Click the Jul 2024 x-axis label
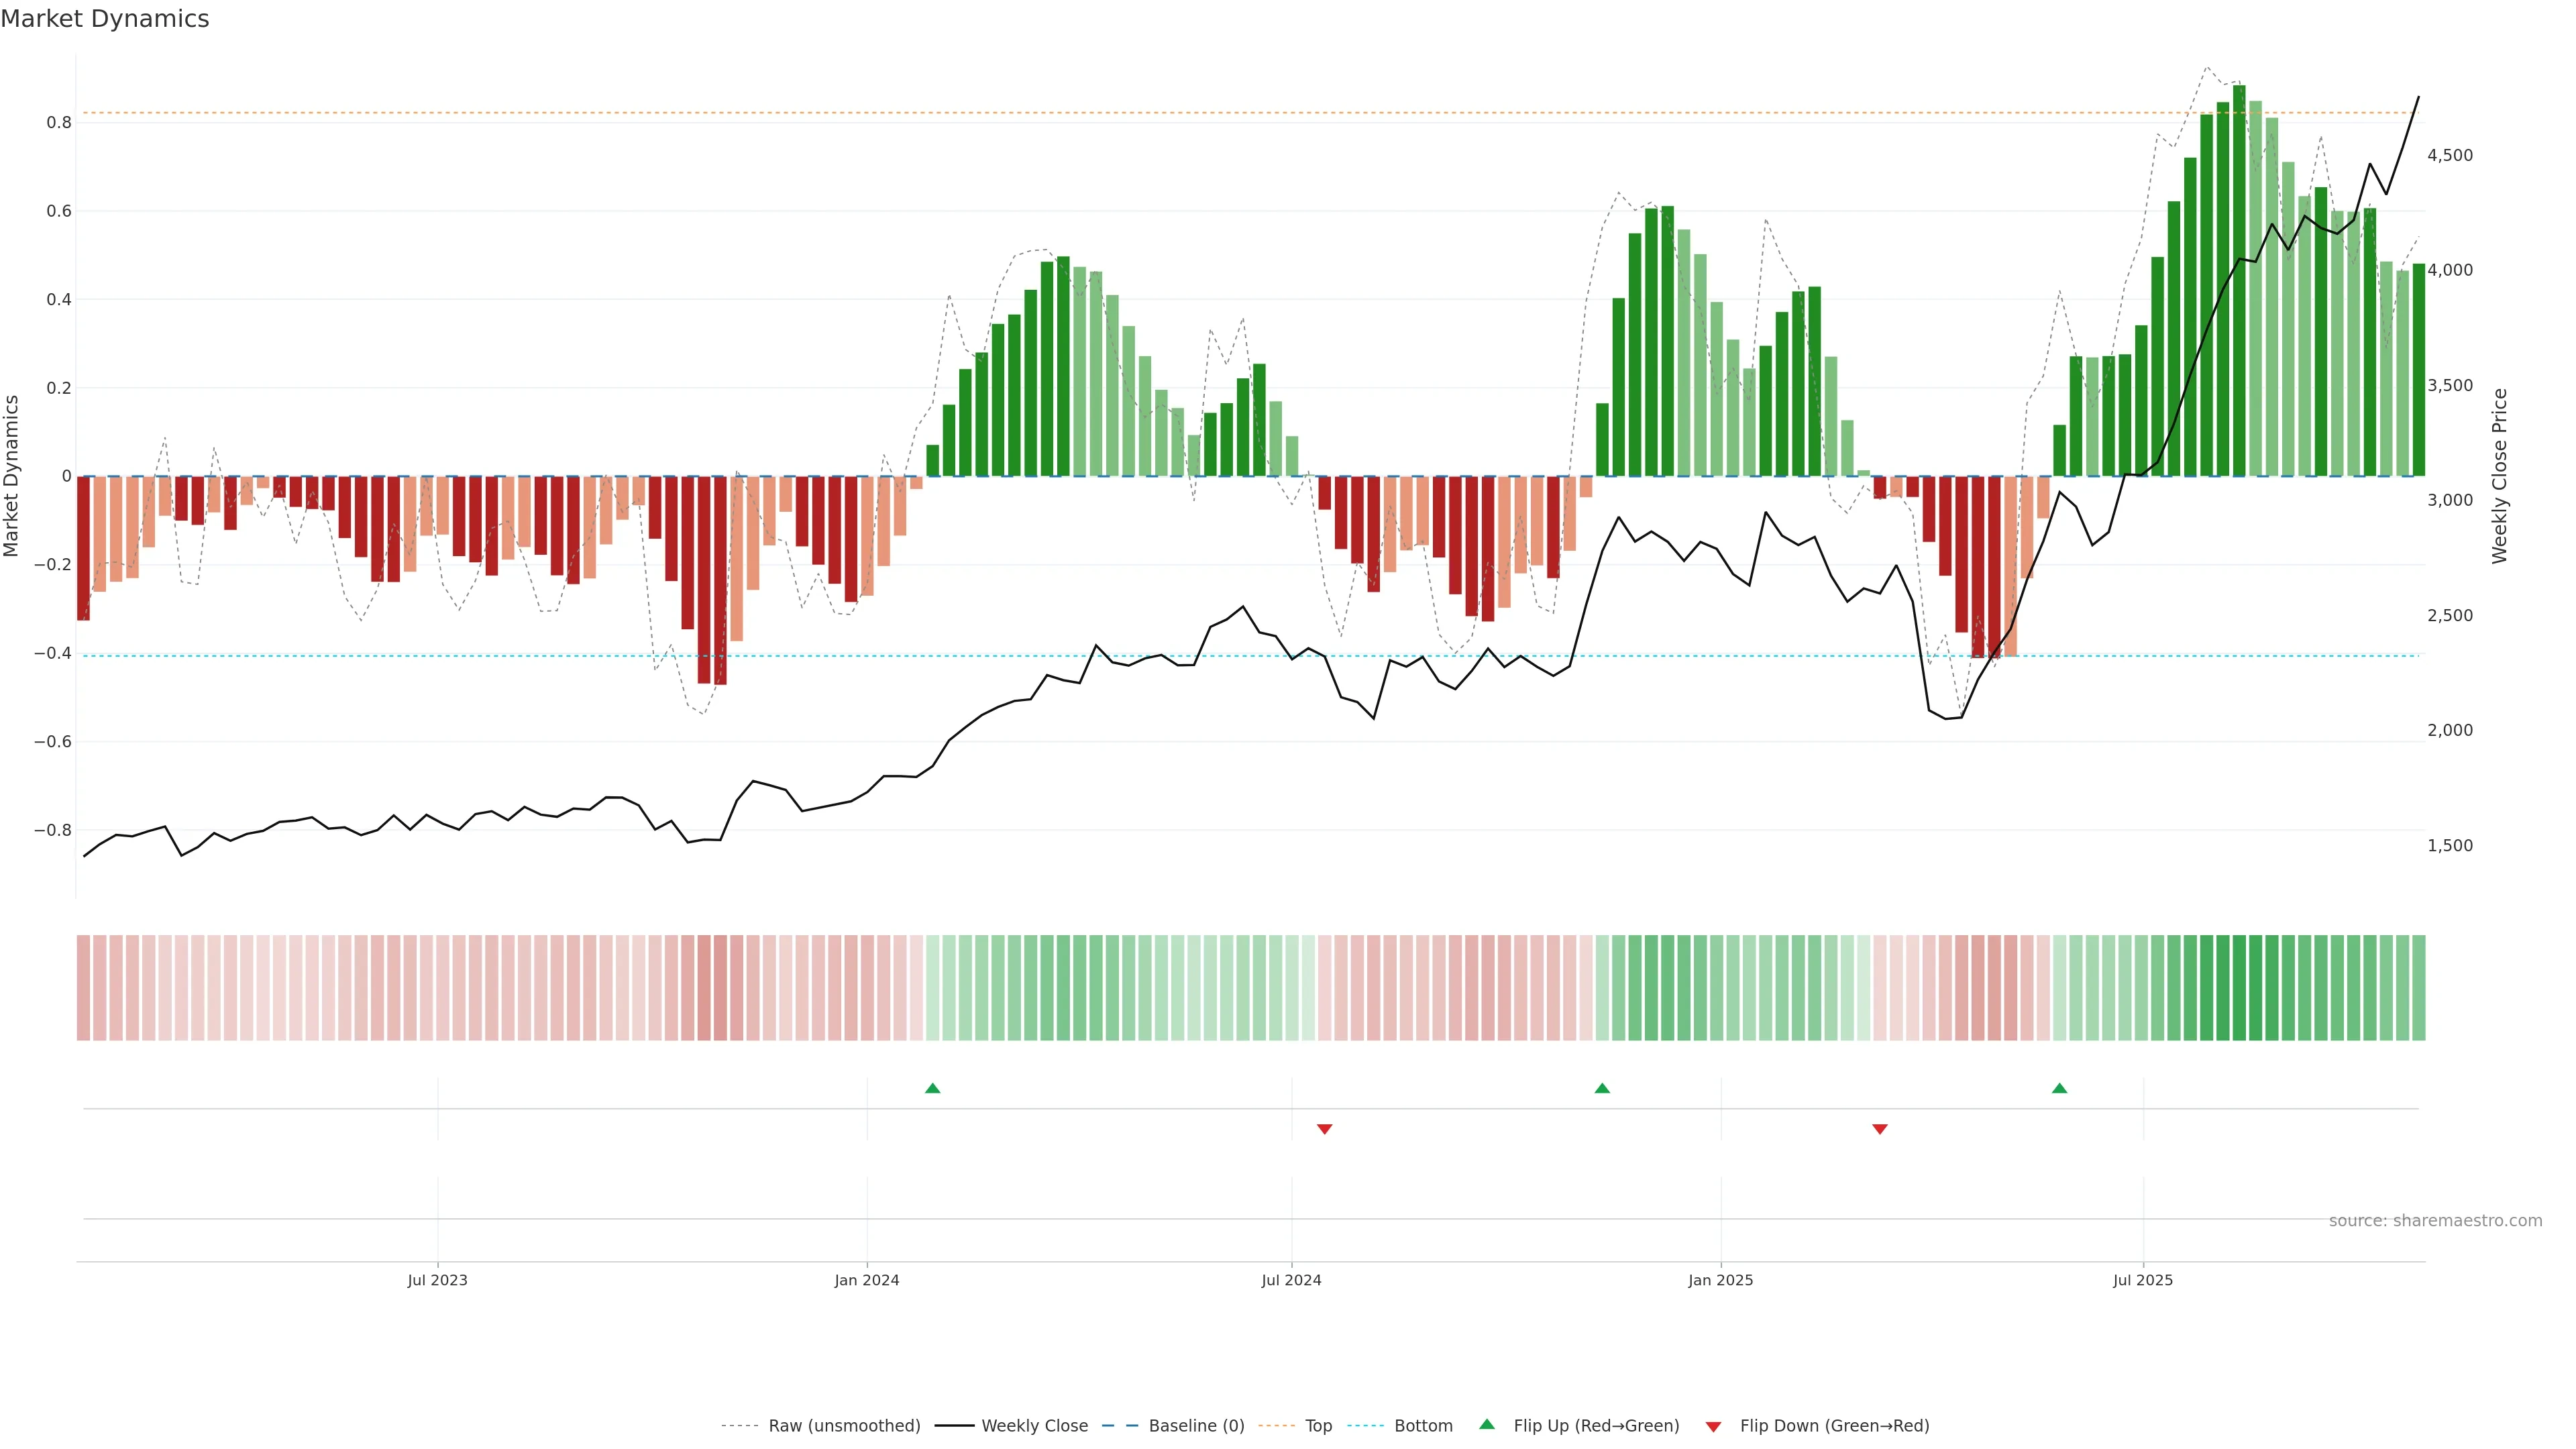The width and height of the screenshot is (2576, 1449). click(1291, 1280)
